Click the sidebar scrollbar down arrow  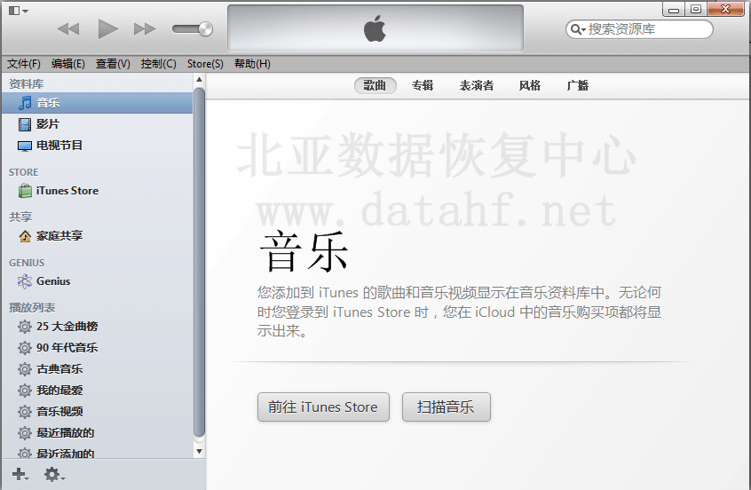point(199,451)
